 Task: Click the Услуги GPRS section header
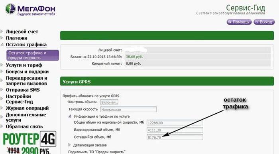click(x=167, y=81)
